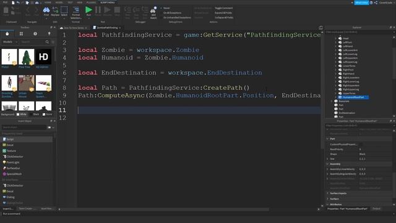Click Expand All Folds
The width and height of the screenshot is (396, 223).
pos(223,13)
